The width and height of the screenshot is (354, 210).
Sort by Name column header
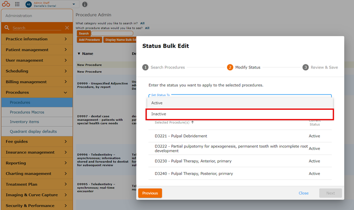85,53
